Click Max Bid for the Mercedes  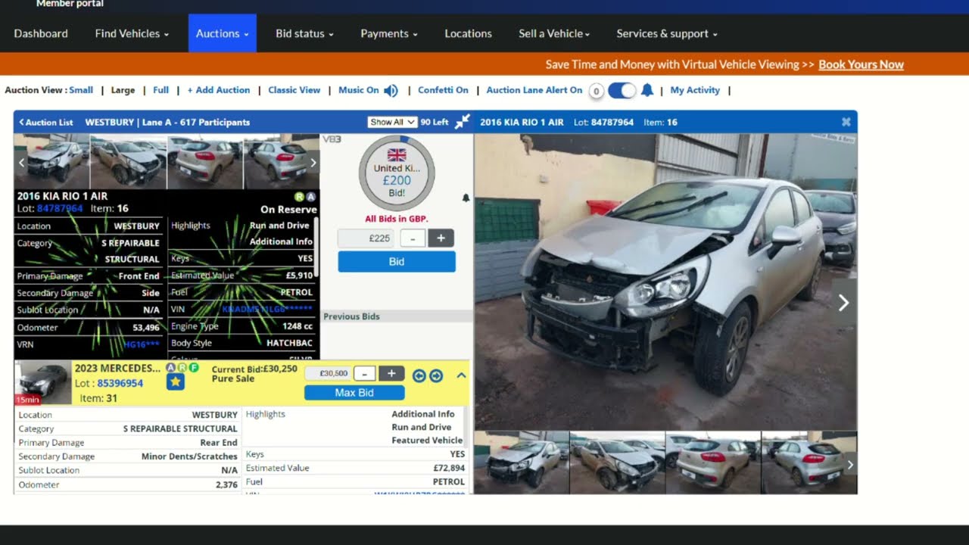tap(354, 393)
